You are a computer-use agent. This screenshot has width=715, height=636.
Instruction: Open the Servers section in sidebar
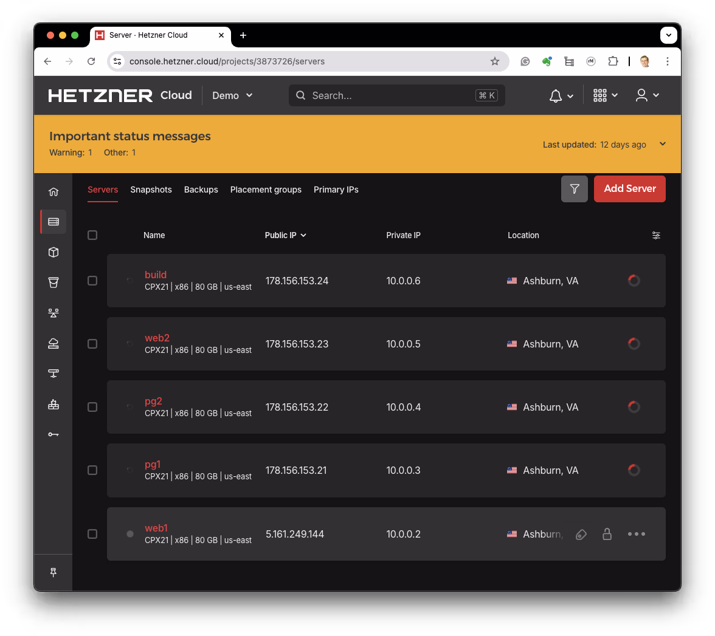pyautogui.click(x=54, y=222)
